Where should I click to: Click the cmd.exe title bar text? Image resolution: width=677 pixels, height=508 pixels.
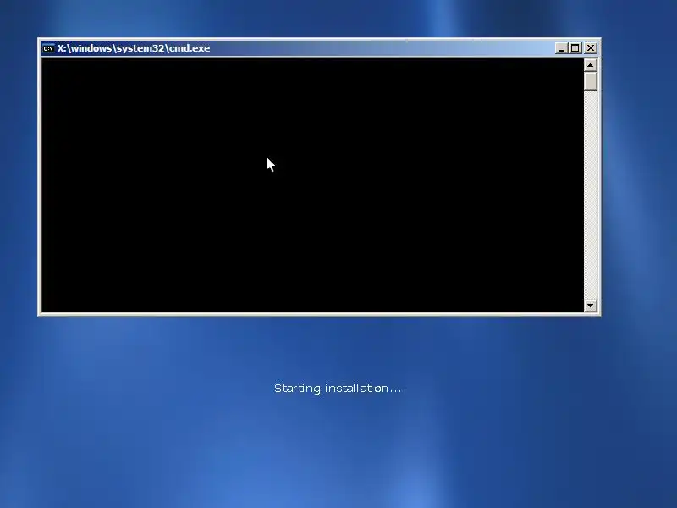pos(134,48)
